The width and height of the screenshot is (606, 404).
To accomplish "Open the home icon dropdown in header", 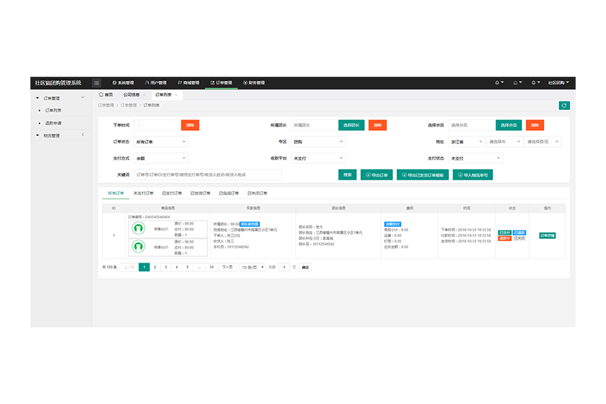I will [x=517, y=83].
